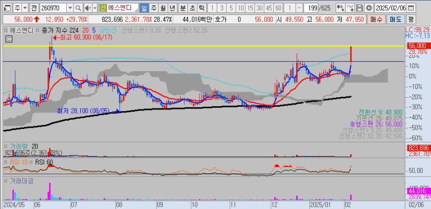Click the stock search magnifier icon

[79, 8]
